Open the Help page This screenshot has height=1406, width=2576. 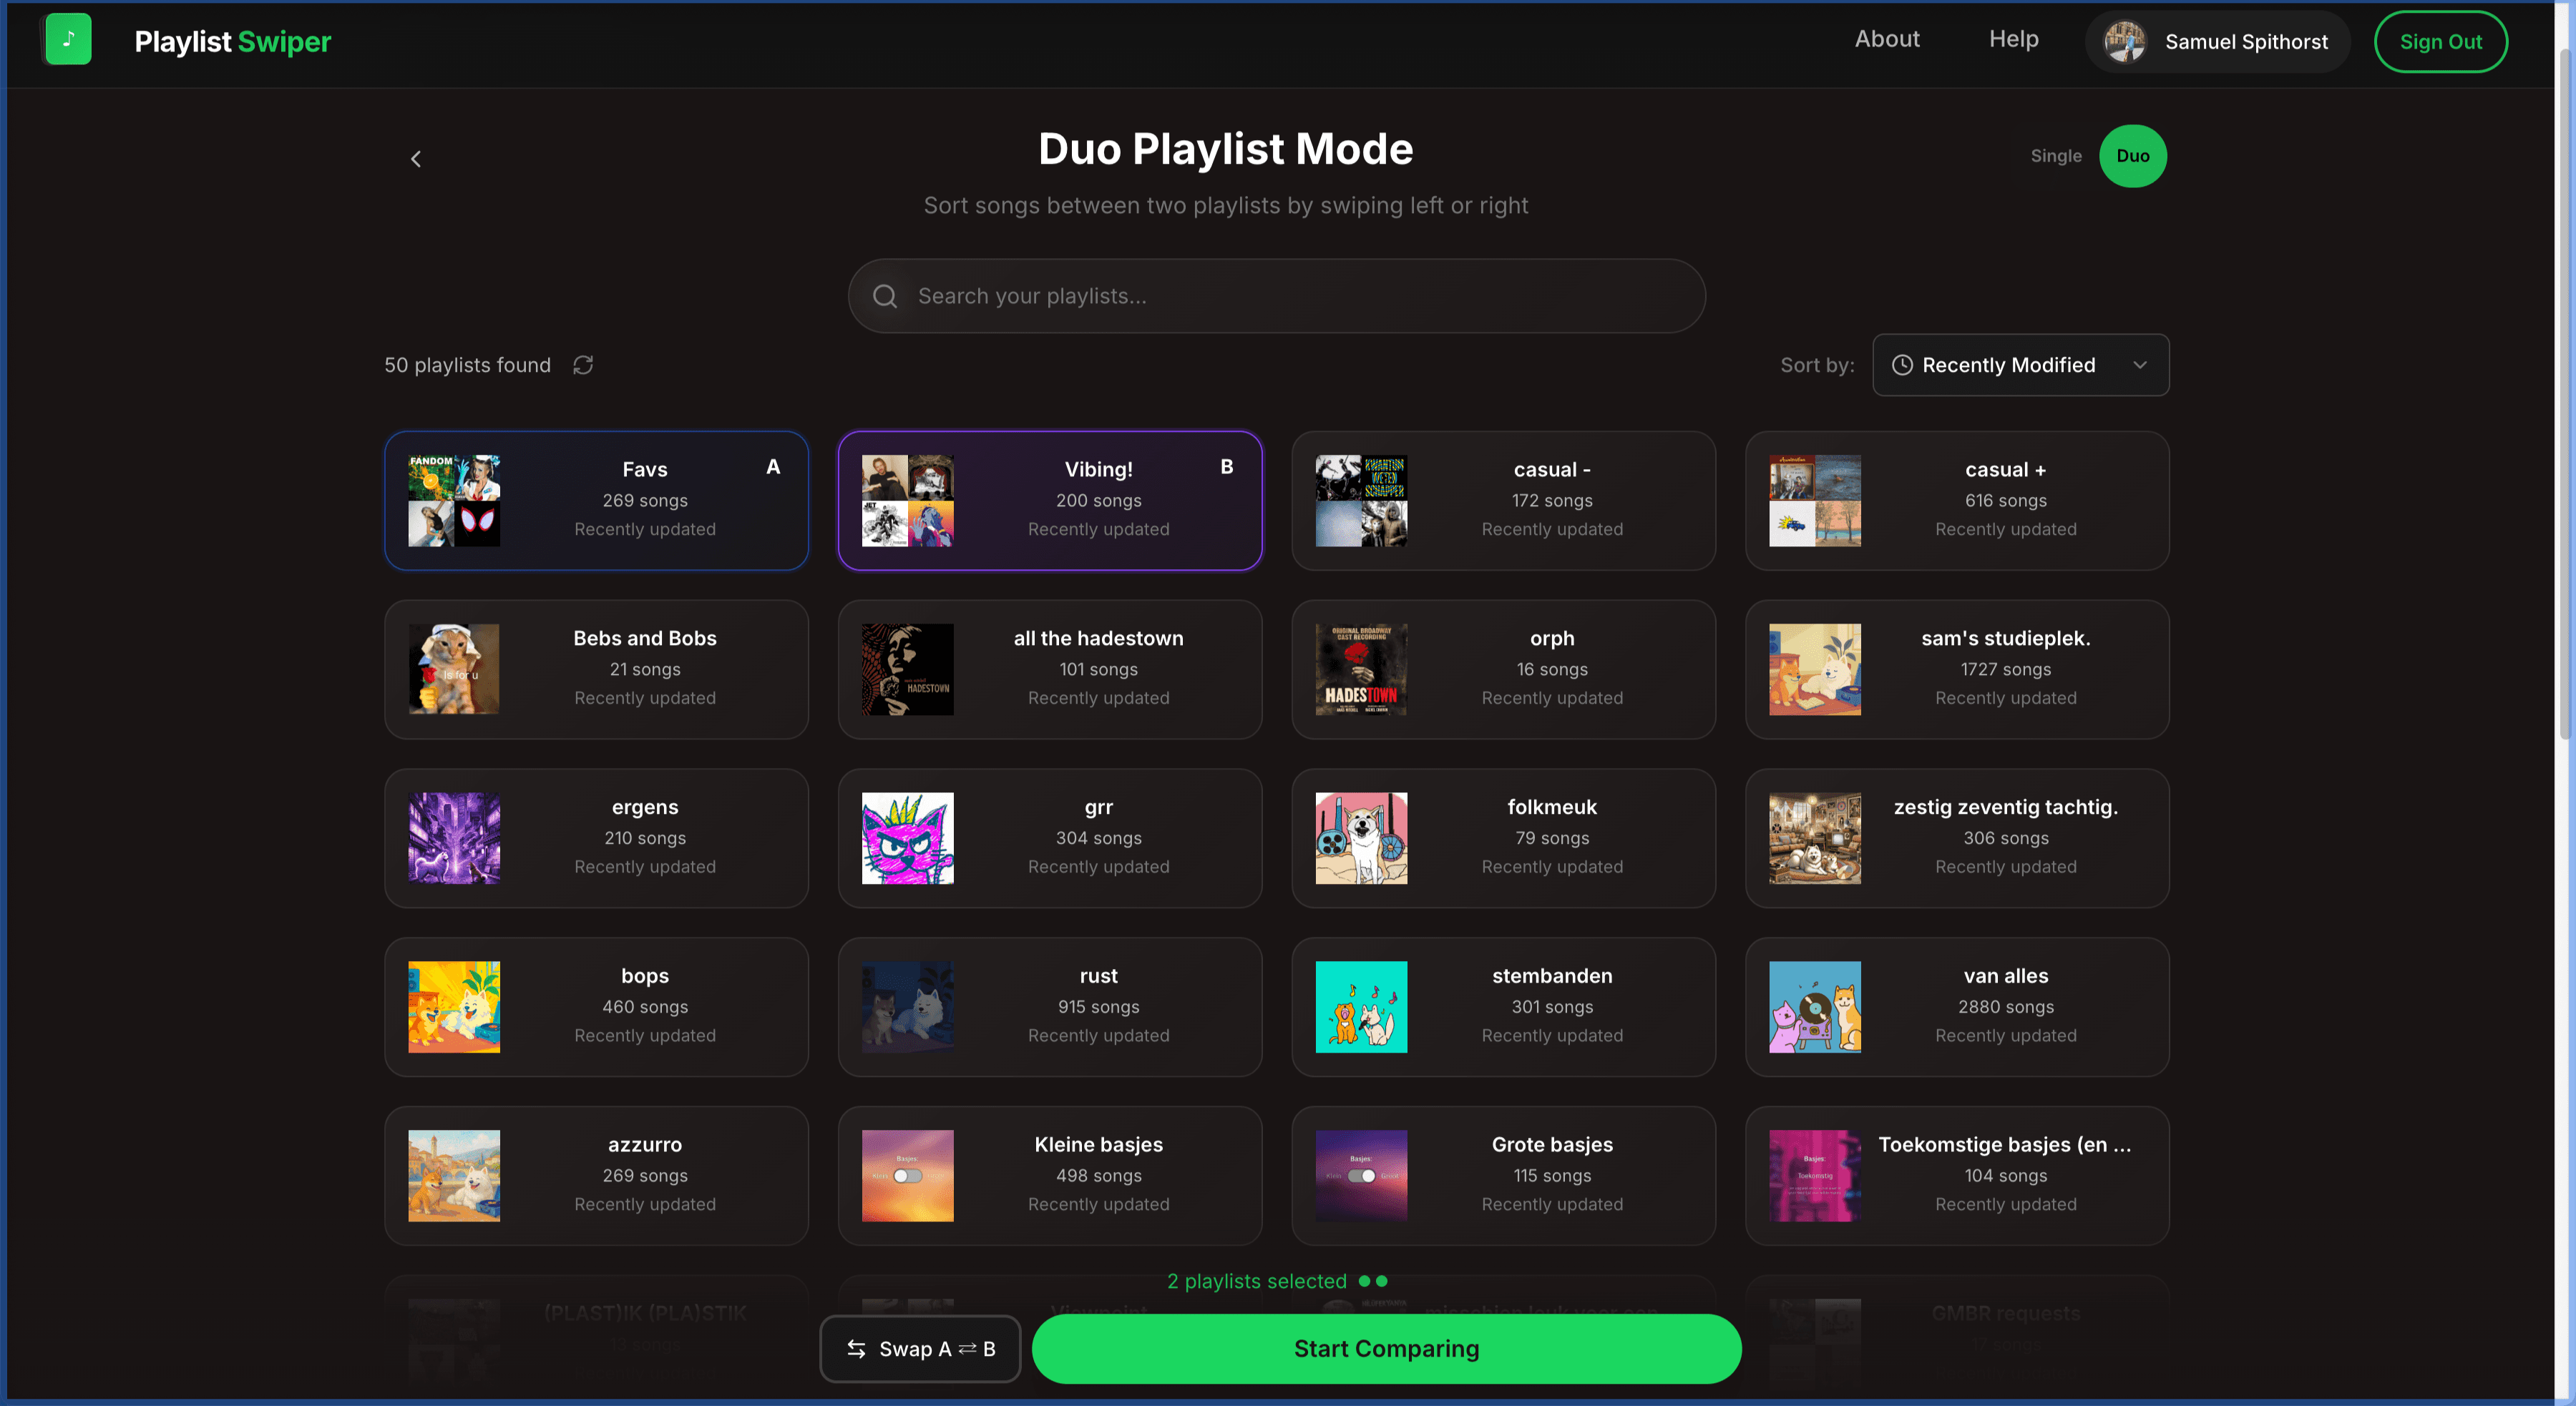(2013, 39)
